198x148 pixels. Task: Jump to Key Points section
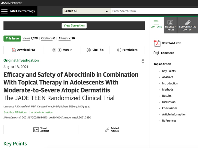[x=169, y=71]
